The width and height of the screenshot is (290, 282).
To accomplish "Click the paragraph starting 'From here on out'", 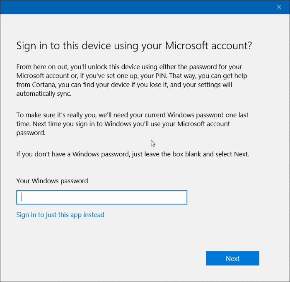I will [132, 80].
